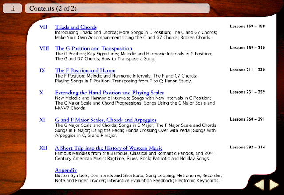284x195 pixels.
Task: Click description starting 'Introducing Triads and Chords'
Action: (136, 32)
